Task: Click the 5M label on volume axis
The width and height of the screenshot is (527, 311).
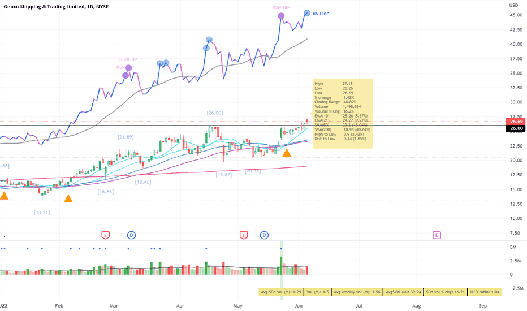Action: [x=513, y=247]
